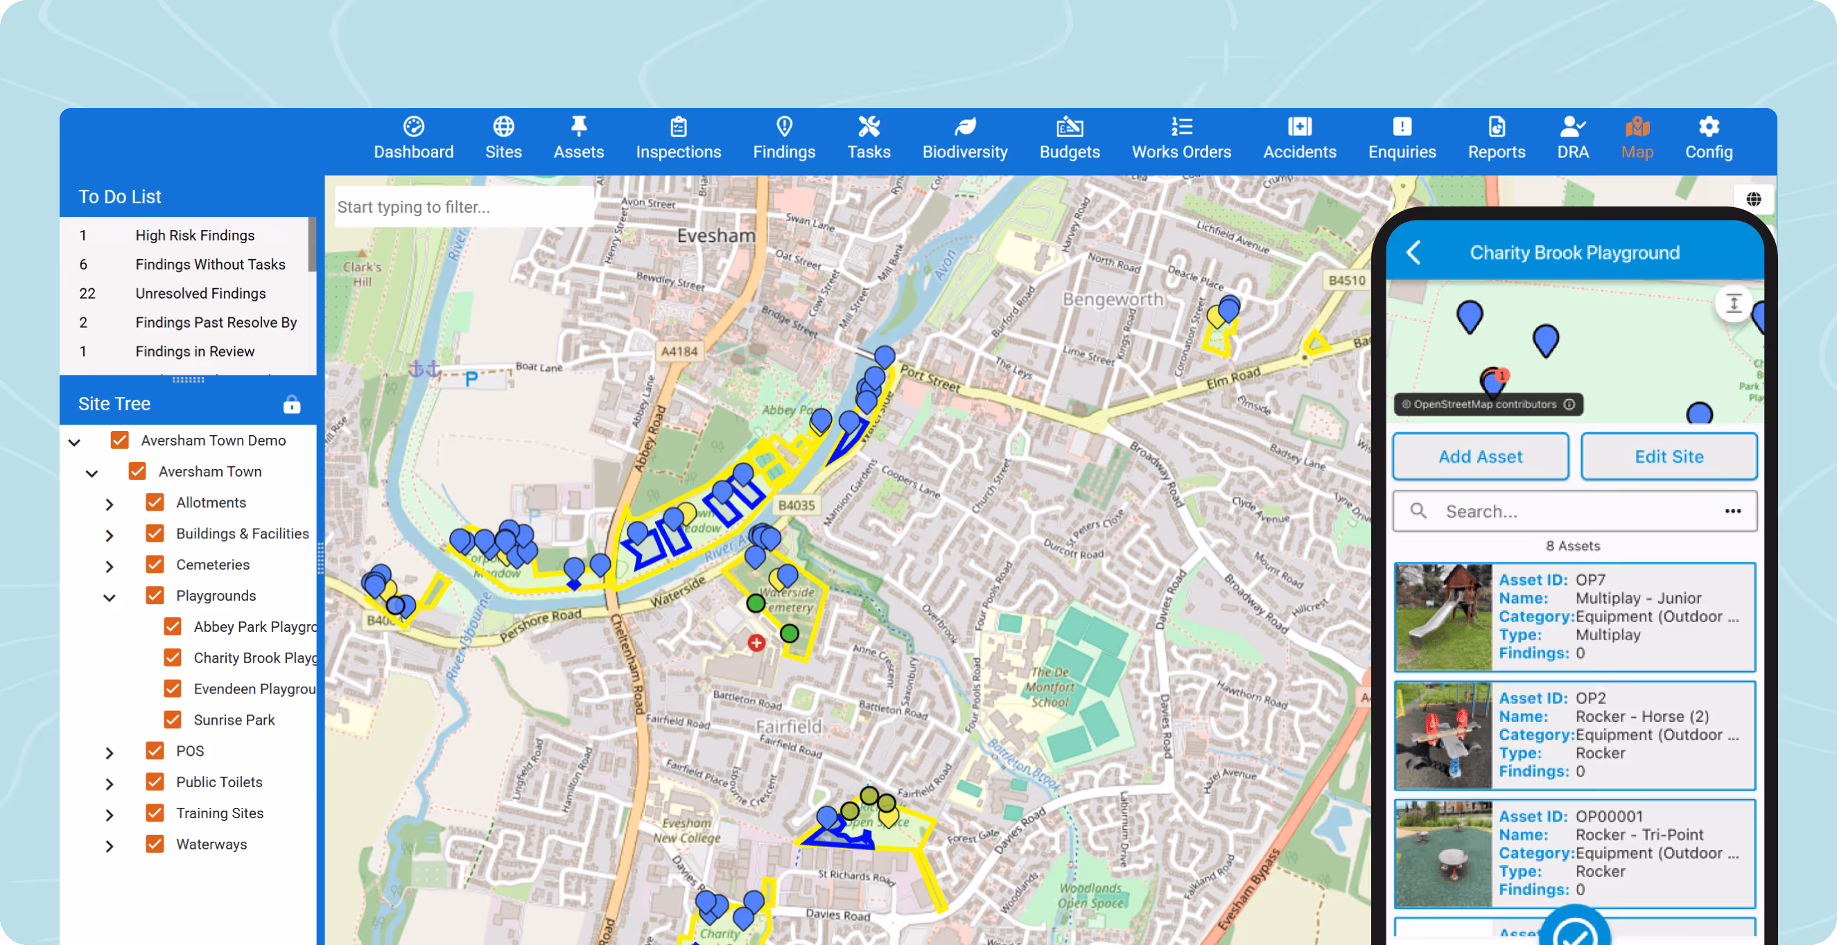Expand the Cemeteries node
Viewport: 1837px width, 945px height.
click(109, 567)
